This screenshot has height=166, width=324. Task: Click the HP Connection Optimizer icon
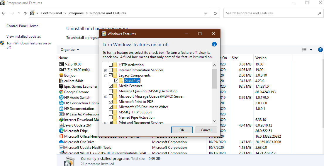pos(61,103)
